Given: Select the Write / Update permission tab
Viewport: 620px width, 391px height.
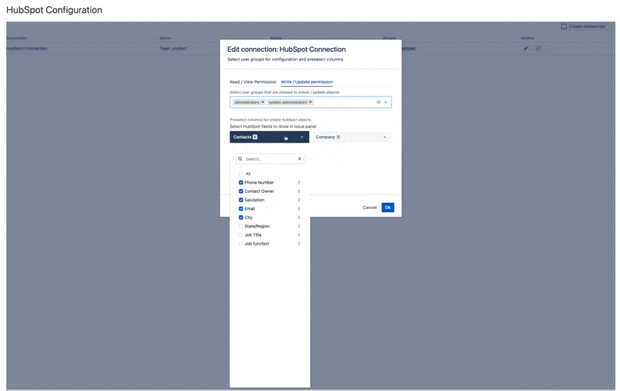Looking at the screenshot, I should 307,82.
